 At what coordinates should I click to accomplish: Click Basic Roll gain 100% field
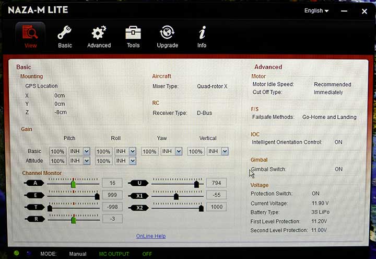click(103, 152)
